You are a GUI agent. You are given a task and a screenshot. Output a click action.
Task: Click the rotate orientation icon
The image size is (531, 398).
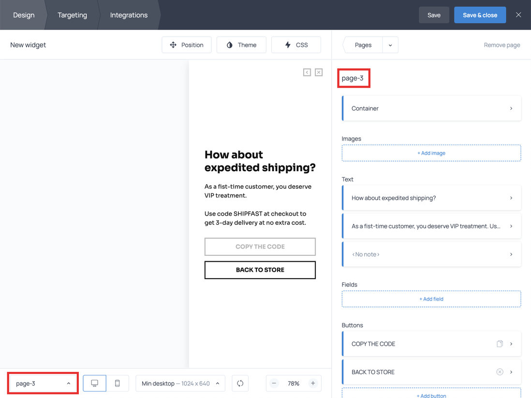(x=240, y=383)
